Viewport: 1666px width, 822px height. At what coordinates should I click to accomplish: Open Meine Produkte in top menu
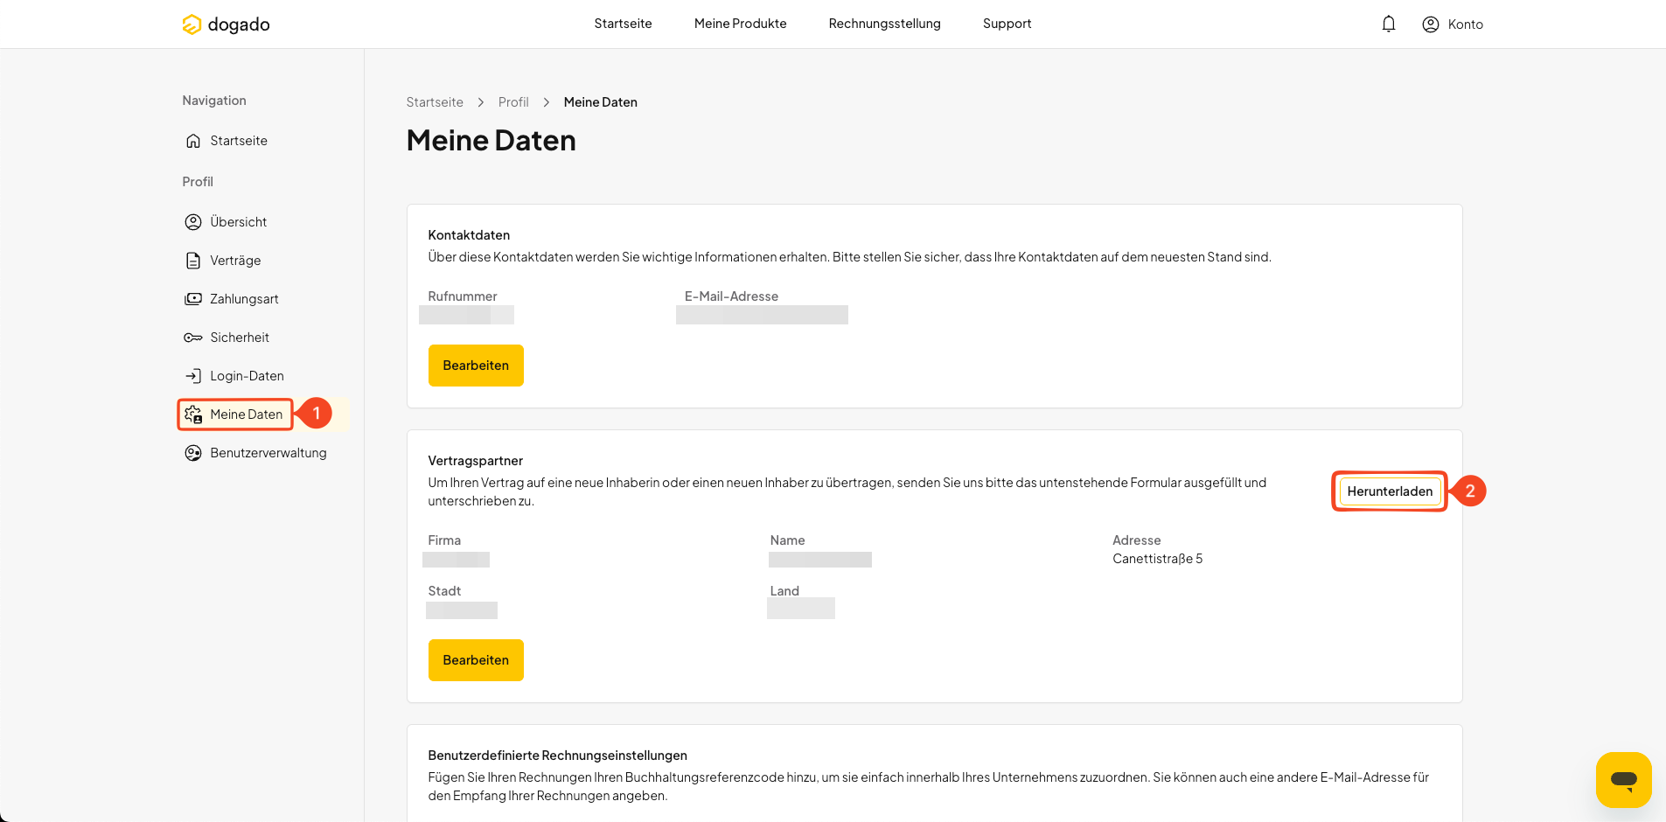[x=740, y=24]
